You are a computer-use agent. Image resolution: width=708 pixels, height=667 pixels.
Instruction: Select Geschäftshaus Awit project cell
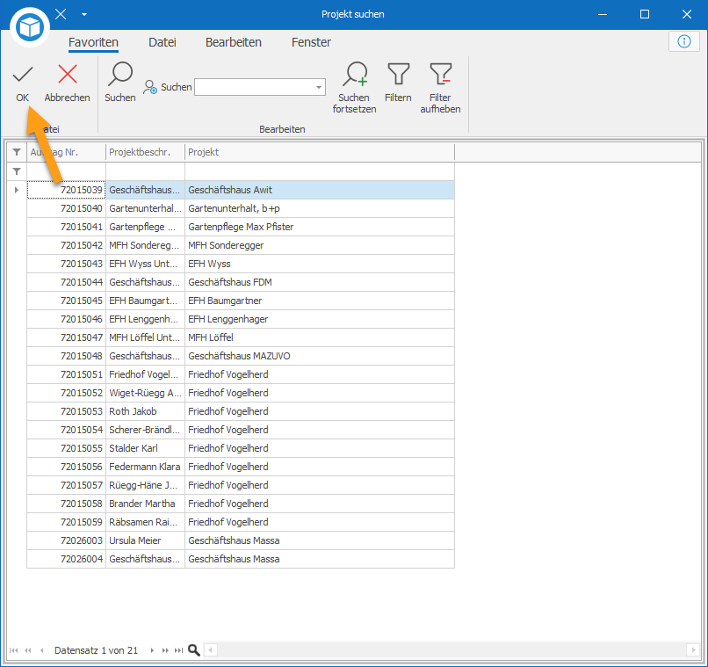tap(320, 190)
